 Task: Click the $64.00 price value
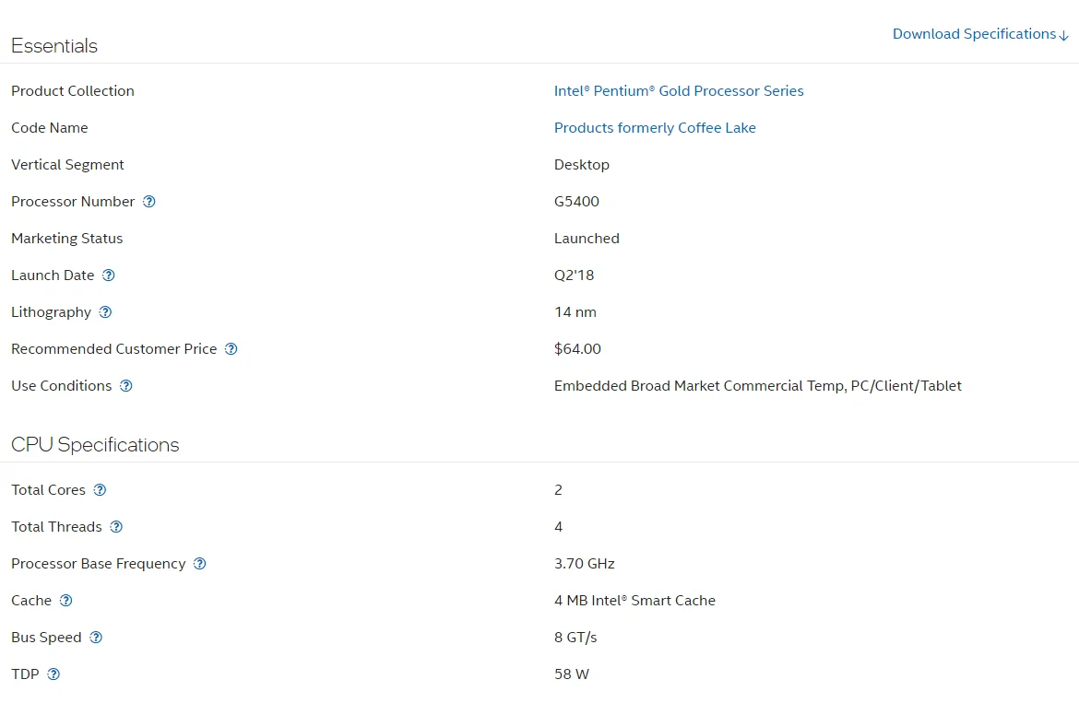[x=577, y=349]
